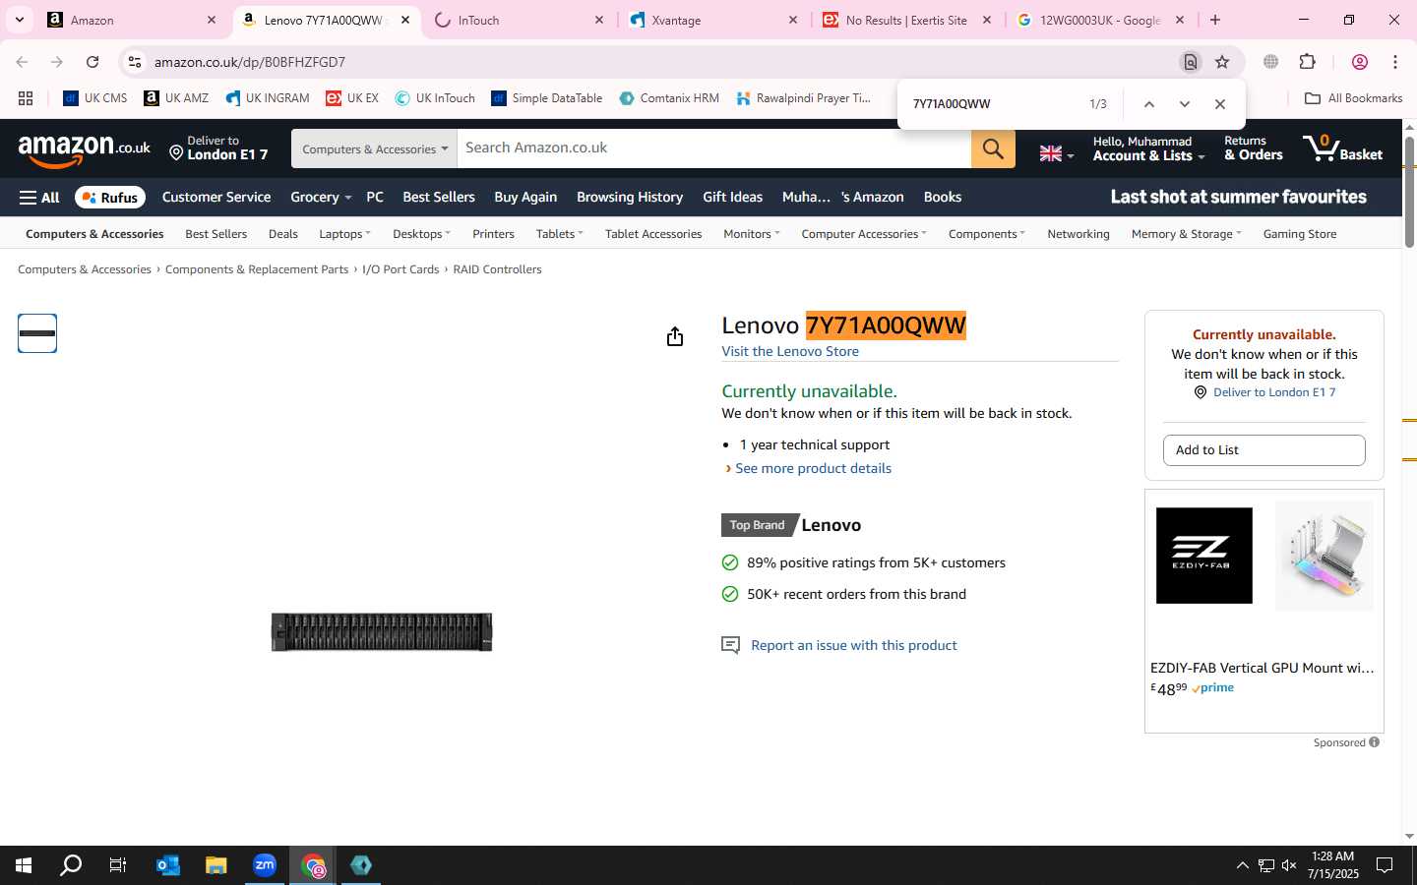Open All Bookmarks folder
Image resolution: width=1417 pixels, height=885 pixels.
(1353, 98)
